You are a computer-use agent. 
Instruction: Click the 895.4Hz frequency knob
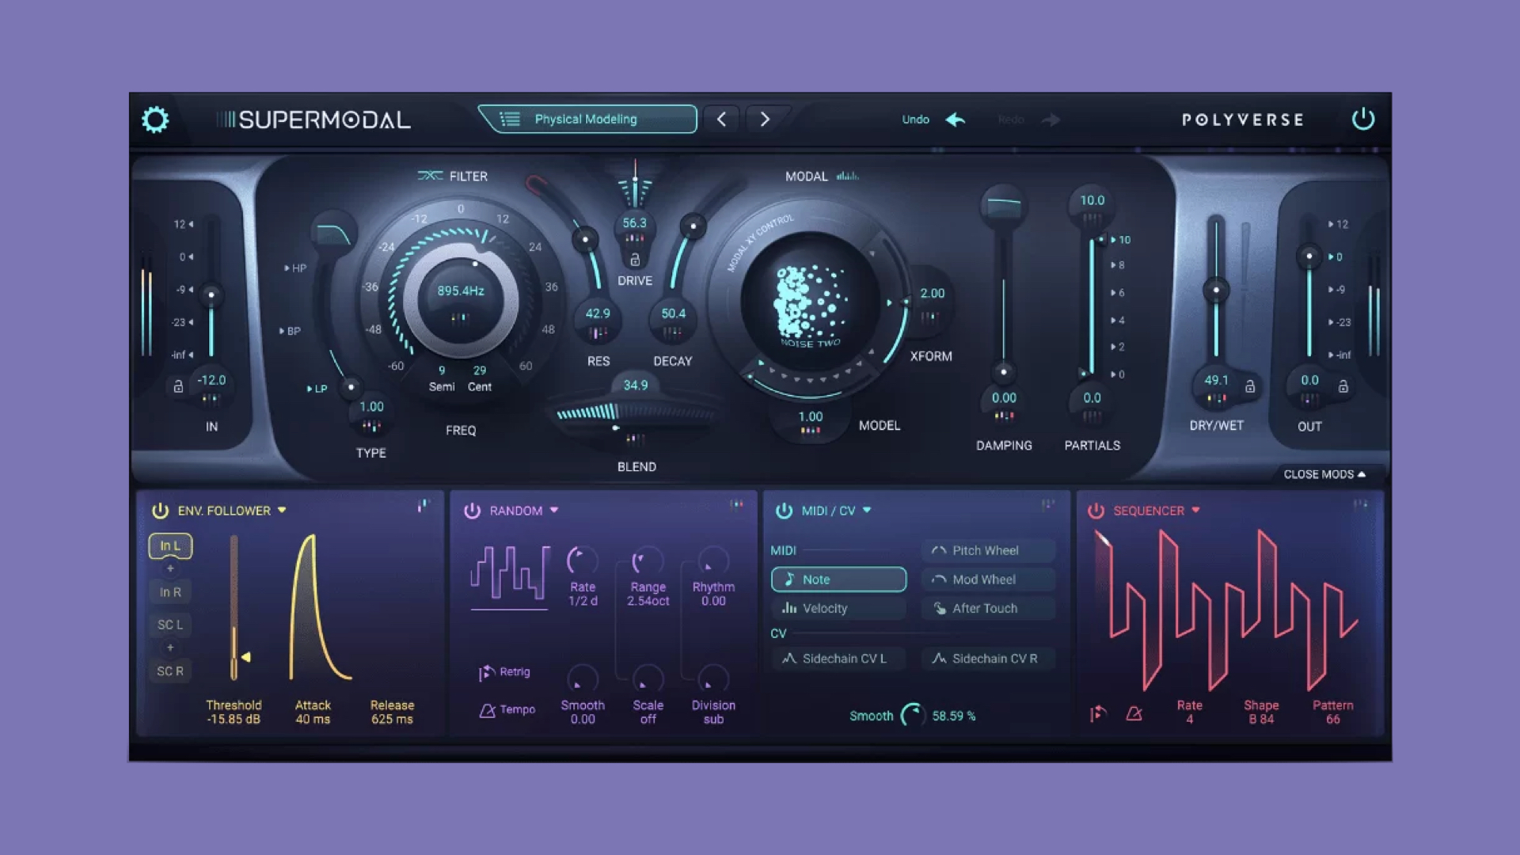461,299
